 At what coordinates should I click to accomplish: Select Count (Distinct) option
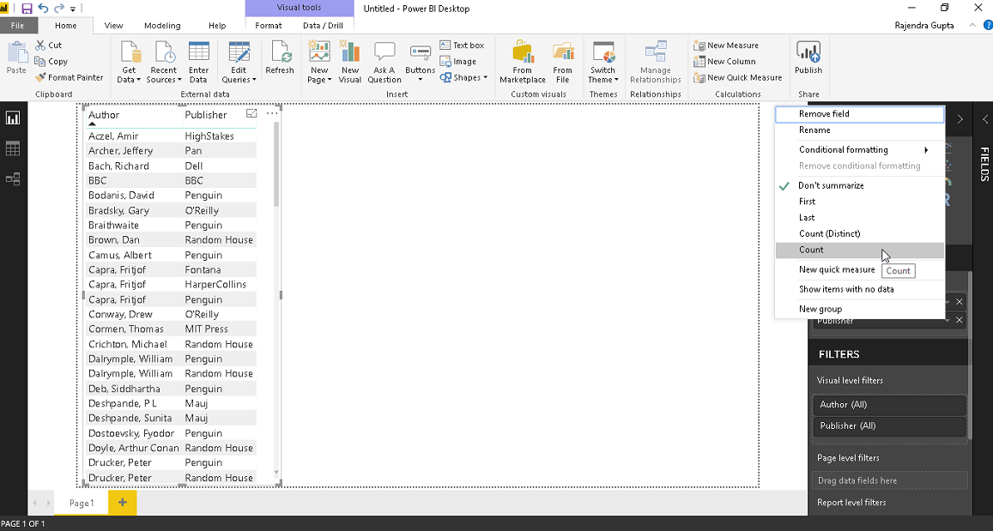[860, 233]
